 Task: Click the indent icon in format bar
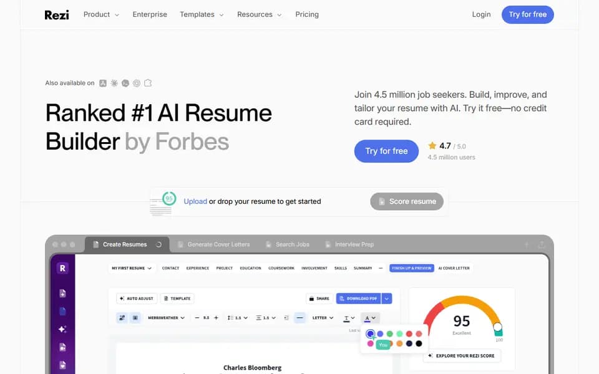point(286,317)
